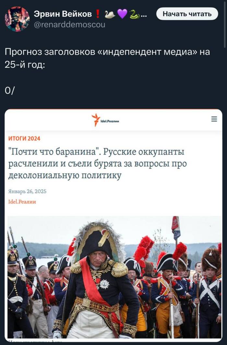Click the tricolor flag in the photo

coord(176,228)
